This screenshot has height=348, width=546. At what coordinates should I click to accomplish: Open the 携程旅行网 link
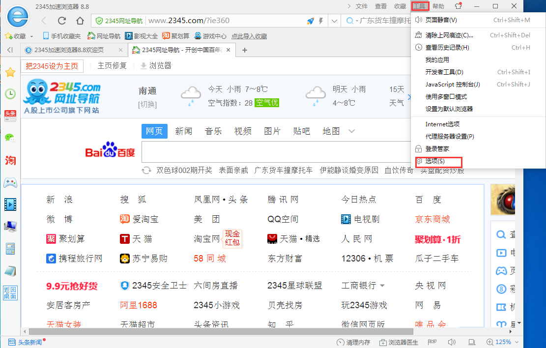coord(75,259)
